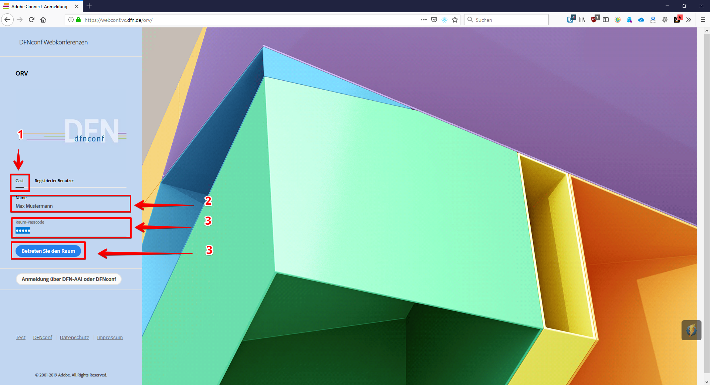Click the gray gear-like extension icon
Screen dimensions: 710x385
665,20
